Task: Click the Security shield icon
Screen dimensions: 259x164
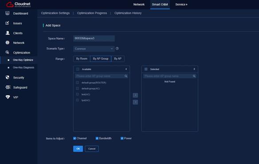Action: click(8, 77)
